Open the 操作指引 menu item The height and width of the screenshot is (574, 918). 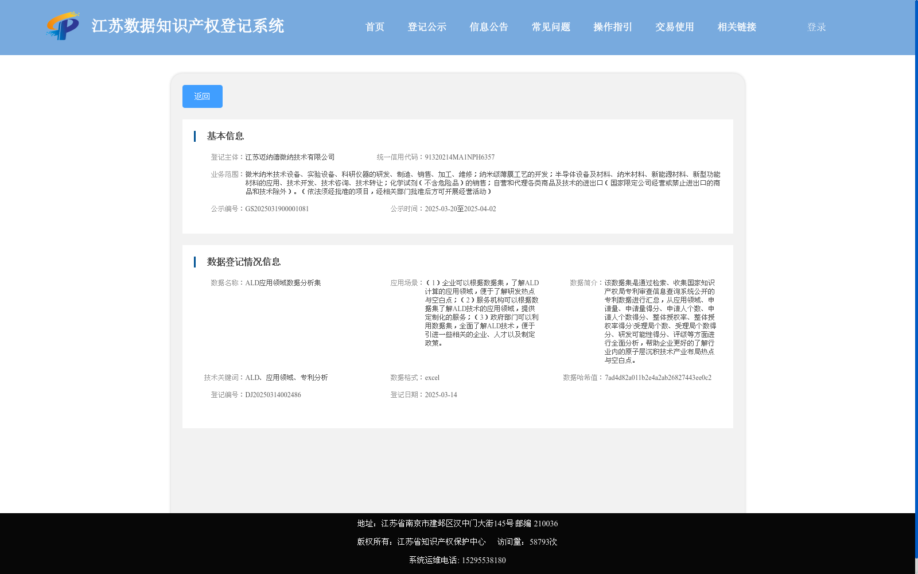[x=613, y=27]
